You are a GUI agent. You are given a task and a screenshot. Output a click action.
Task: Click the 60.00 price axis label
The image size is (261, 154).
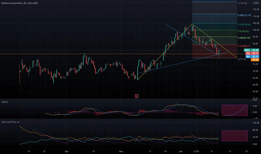(256, 85)
